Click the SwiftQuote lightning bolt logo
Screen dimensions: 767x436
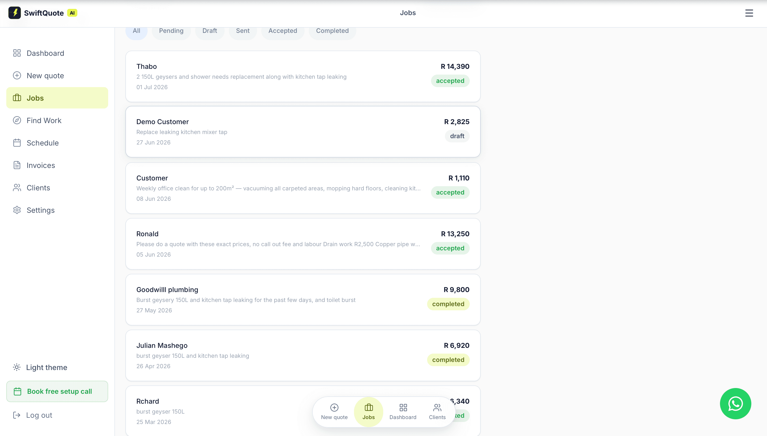[14, 13]
